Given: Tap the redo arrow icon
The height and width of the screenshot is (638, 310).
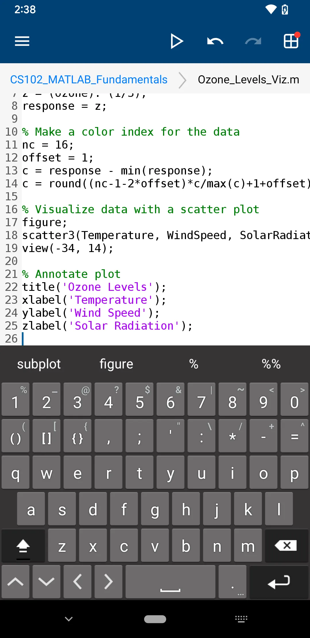Looking at the screenshot, I should (253, 41).
